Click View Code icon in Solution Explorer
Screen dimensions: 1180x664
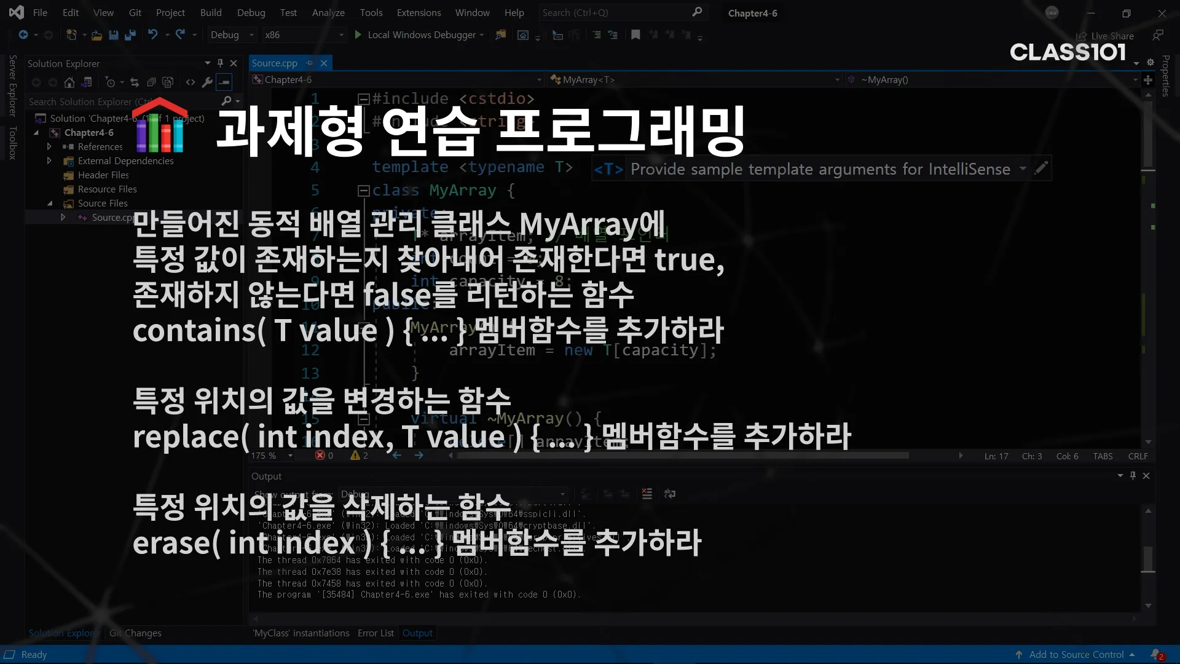(191, 82)
